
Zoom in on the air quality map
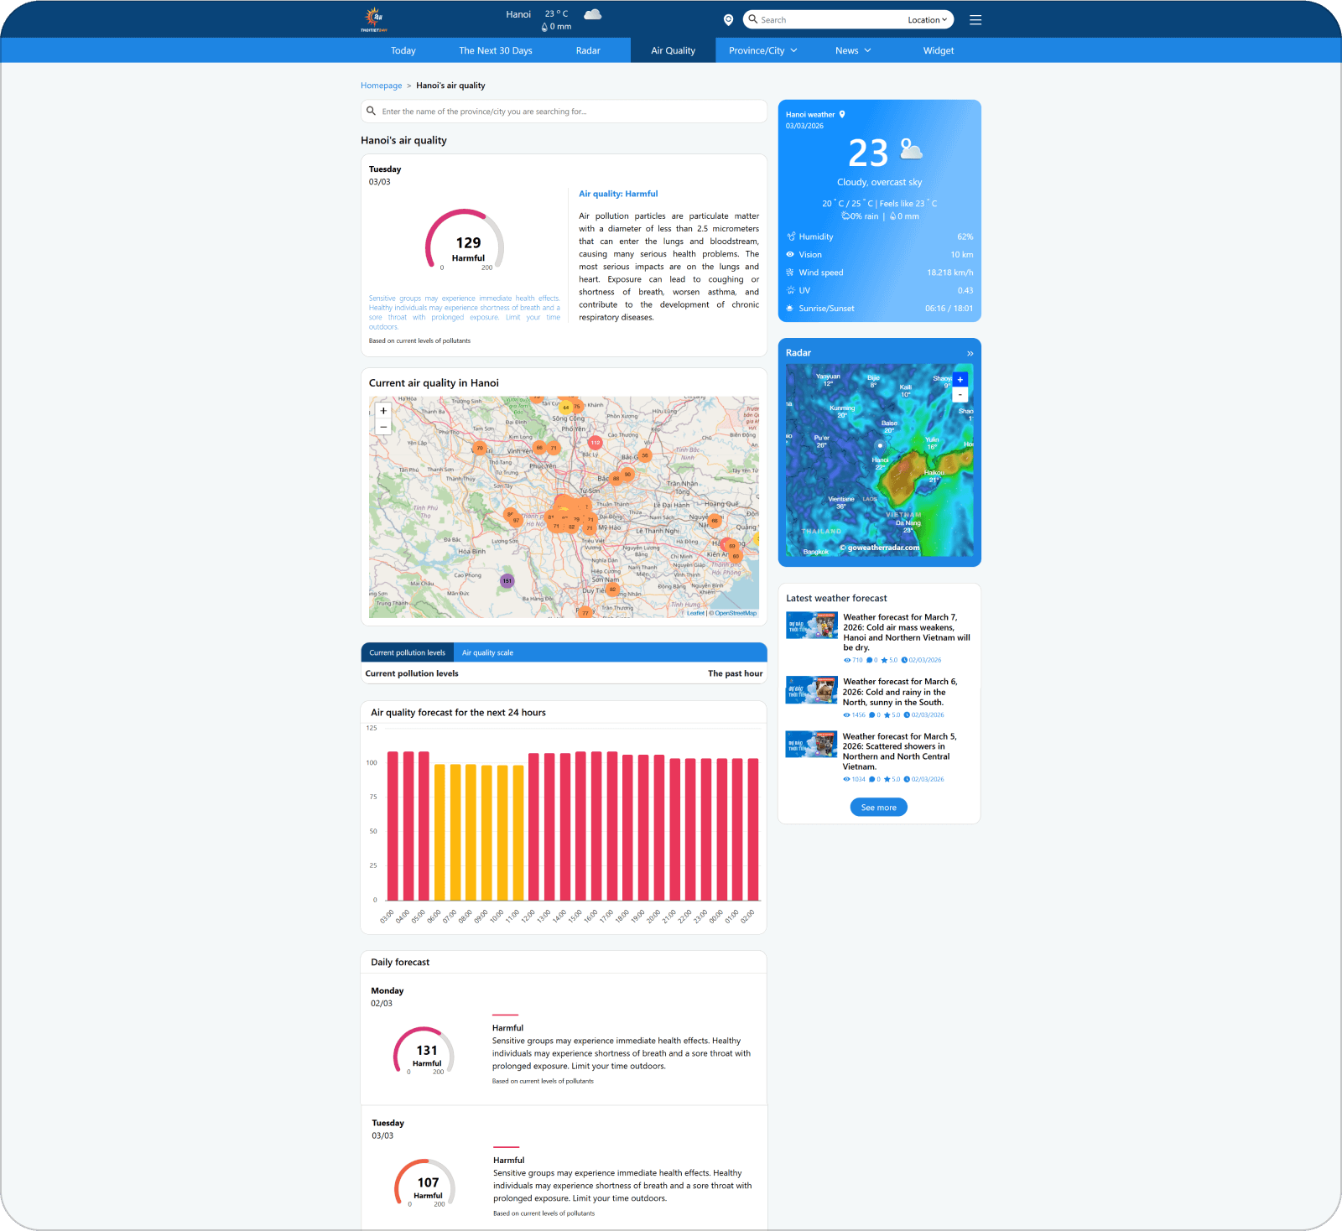coord(382,411)
